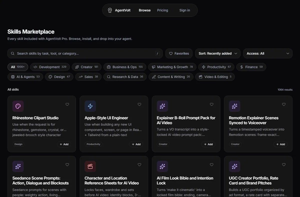The image size is (300, 197).
Task: Click the Remotion Explainer Scenes sparkle icon
Action: tap(234, 106)
